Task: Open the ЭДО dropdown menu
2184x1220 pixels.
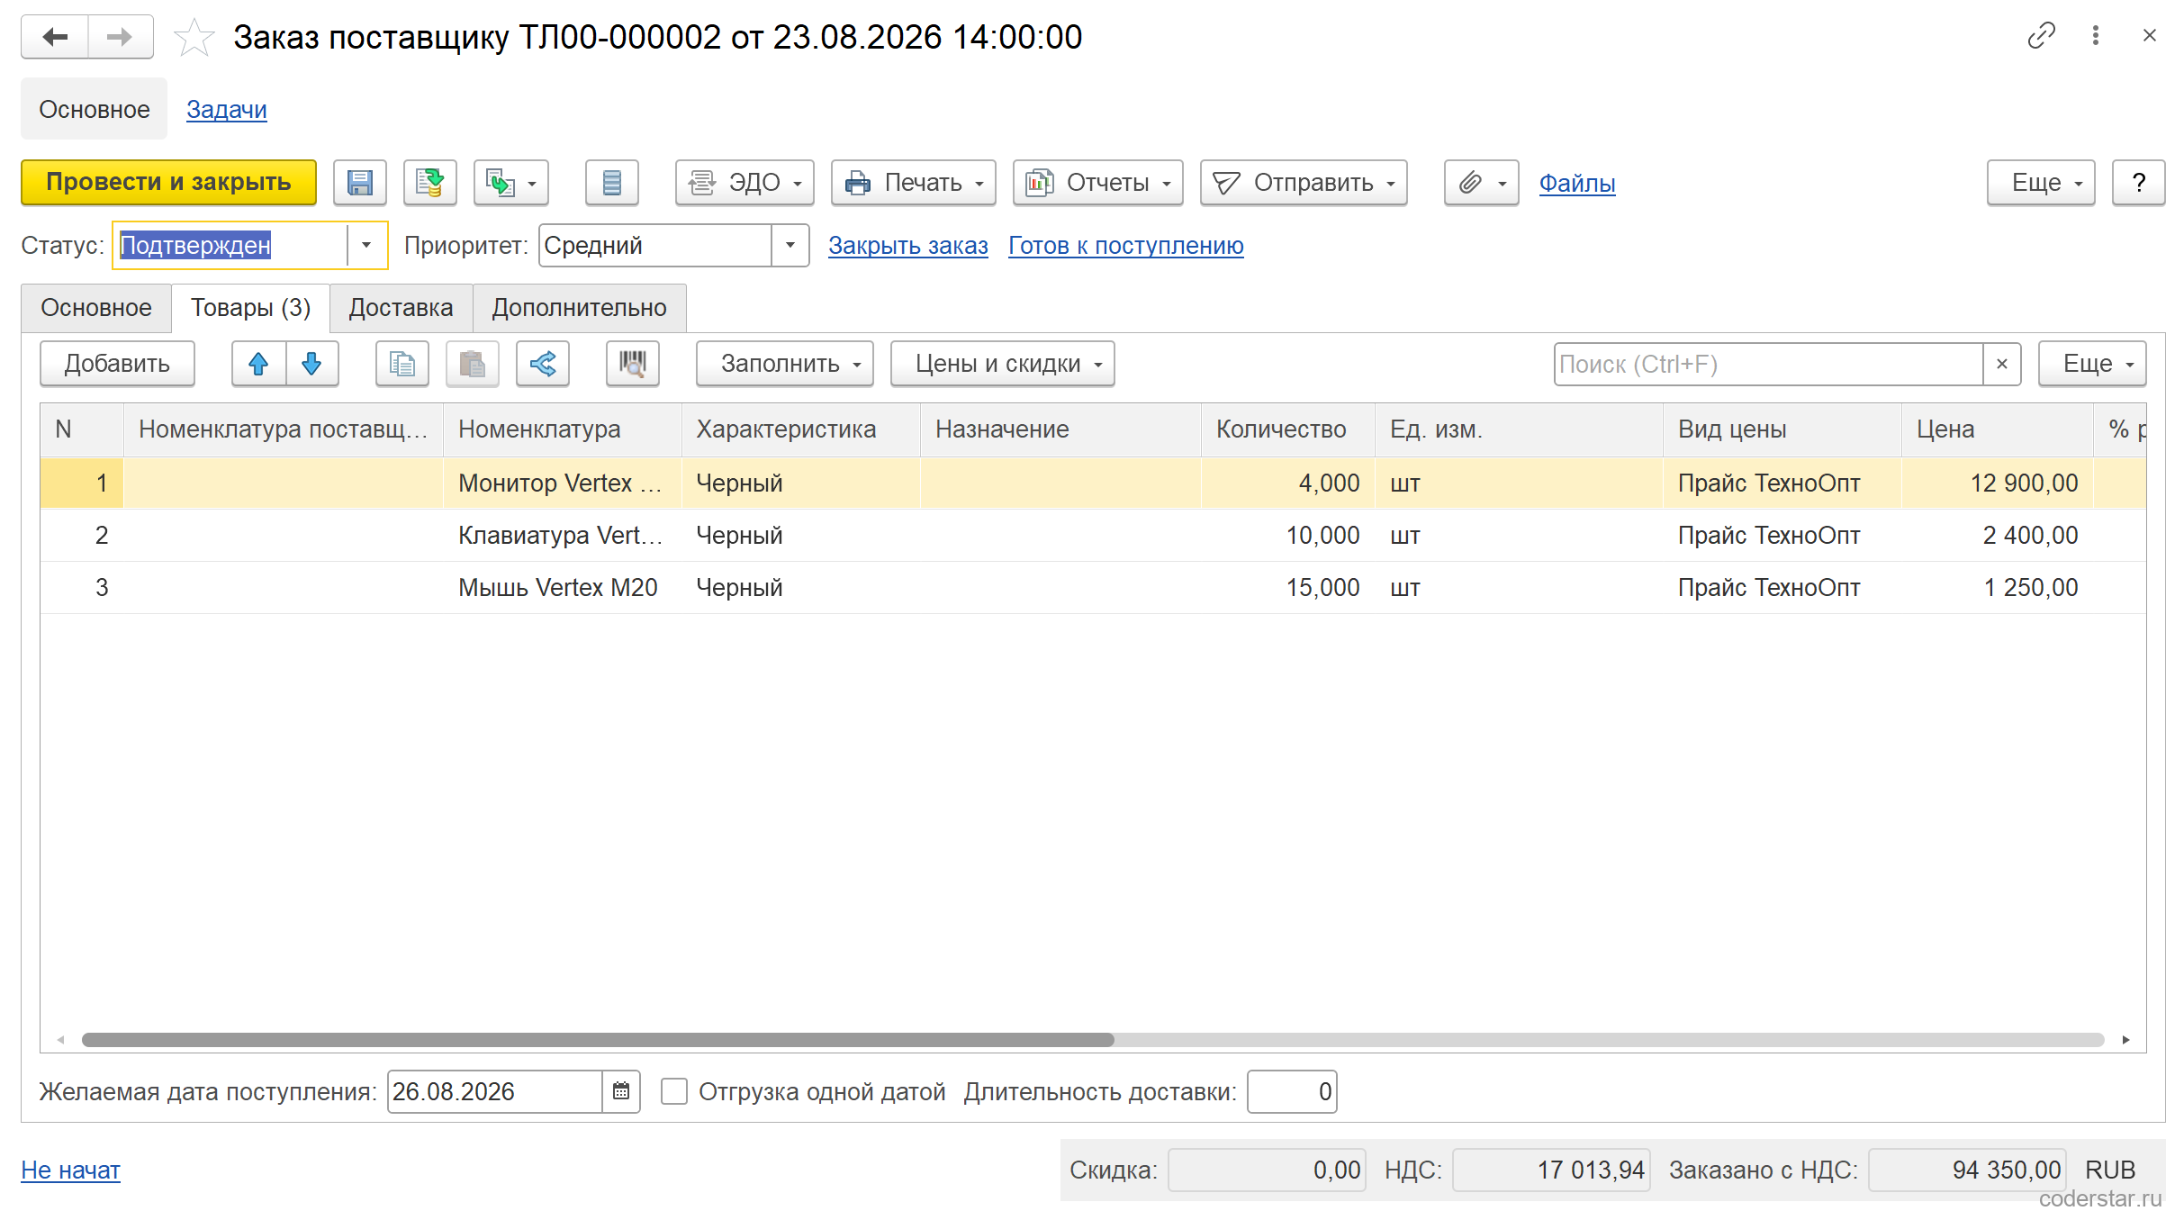Action: pos(745,183)
